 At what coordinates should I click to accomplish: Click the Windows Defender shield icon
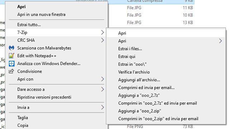coord(11,64)
